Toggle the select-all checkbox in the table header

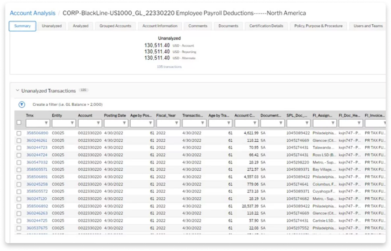click(x=19, y=123)
